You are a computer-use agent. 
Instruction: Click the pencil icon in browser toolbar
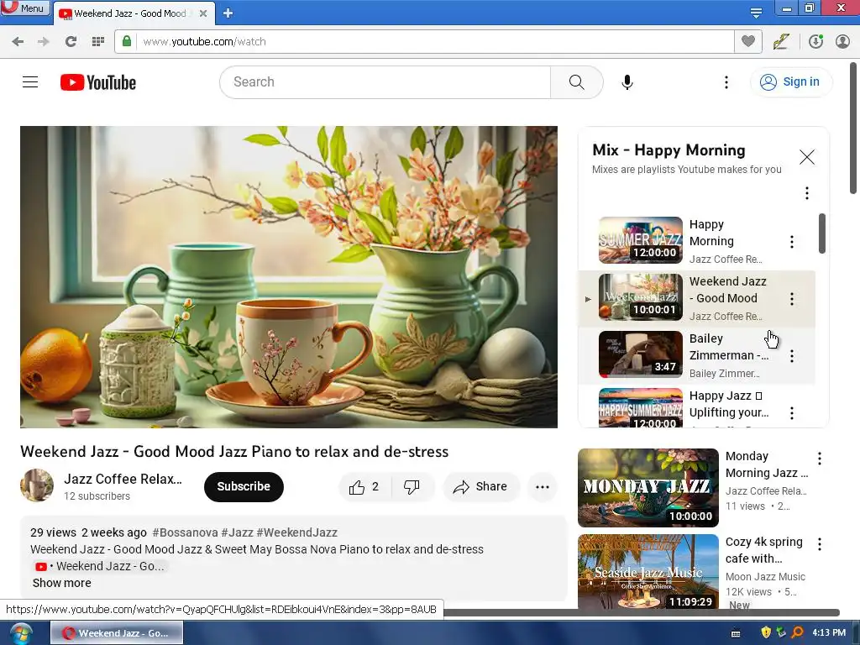[x=781, y=41]
